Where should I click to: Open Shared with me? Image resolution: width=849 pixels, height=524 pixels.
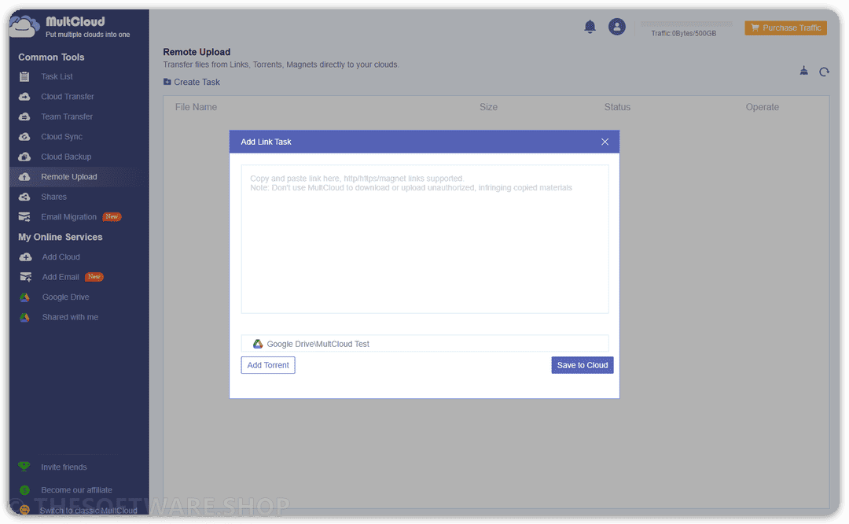pos(71,317)
